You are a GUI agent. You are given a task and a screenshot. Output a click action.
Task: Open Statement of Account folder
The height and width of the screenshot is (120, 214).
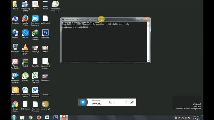coord(45,64)
